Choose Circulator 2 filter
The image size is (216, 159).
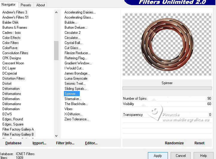pos(73,33)
